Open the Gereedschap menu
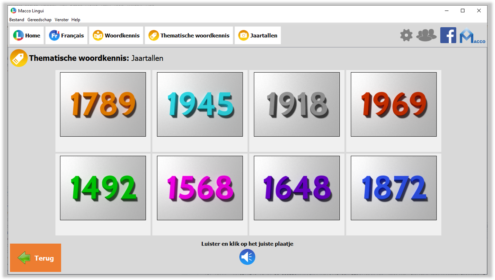The height and width of the screenshot is (280, 495). click(x=39, y=20)
